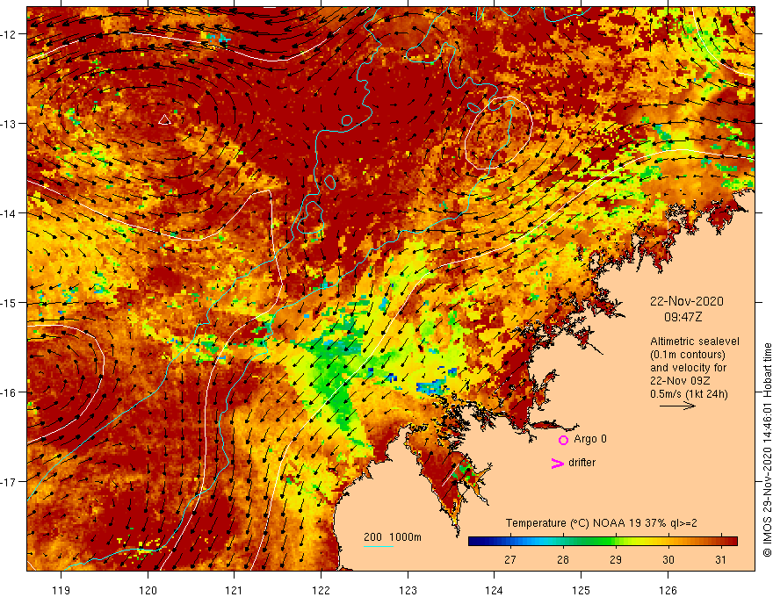The image size is (773, 597).
Task: Click the time text 09:47Z
Action: coord(683,317)
